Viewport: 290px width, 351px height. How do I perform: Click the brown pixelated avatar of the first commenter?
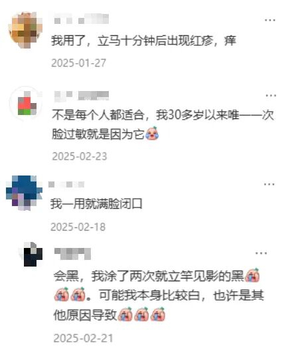tap(25, 30)
